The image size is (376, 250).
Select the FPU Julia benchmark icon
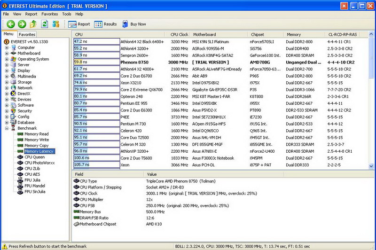tap(20, 180)
